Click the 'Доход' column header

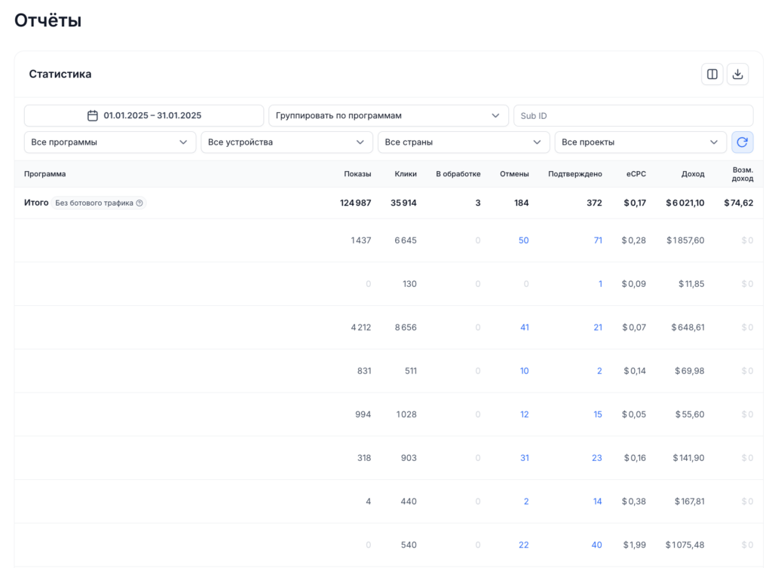point(692,174)
